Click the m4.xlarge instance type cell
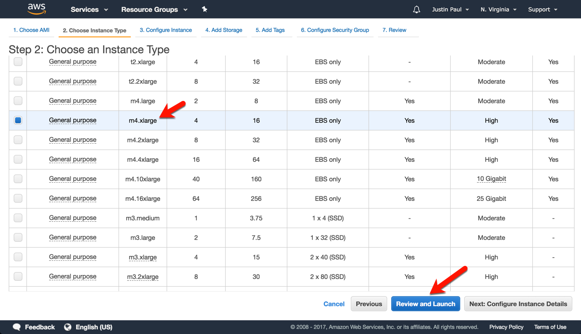 pos(143,120)
